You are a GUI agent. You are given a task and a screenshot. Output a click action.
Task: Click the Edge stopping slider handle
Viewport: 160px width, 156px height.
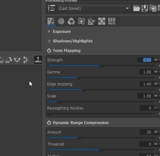84,90
